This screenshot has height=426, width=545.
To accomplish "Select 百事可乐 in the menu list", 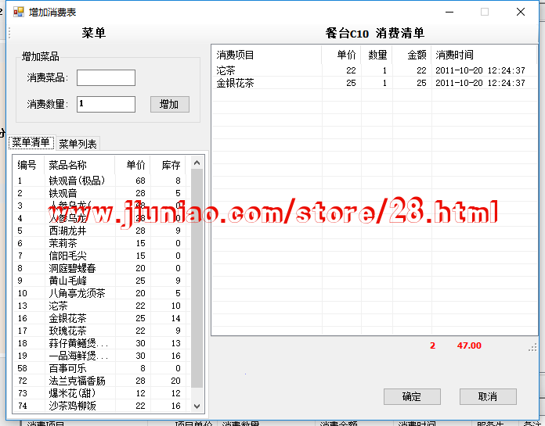I will [x=102, y=368].
